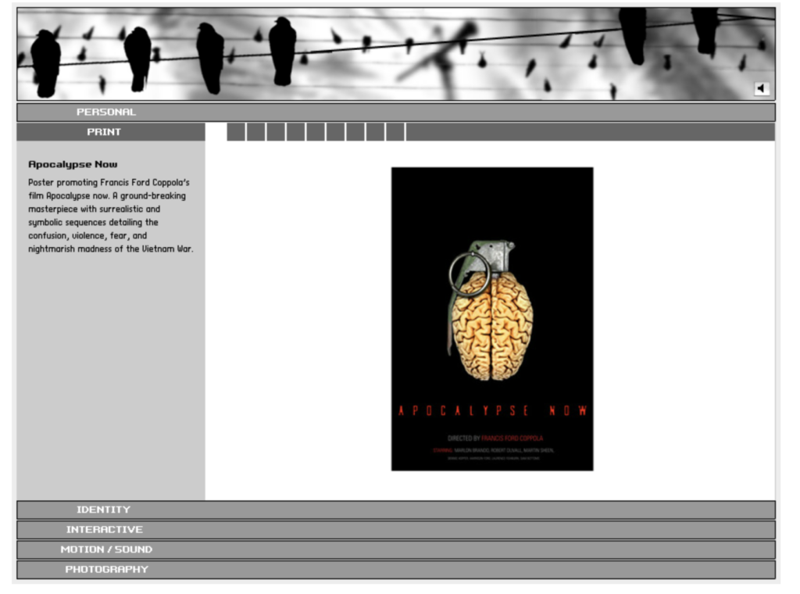This screenshot has height=594, width=800.
Task: Expand the Identity section
Action: (103, 510)
